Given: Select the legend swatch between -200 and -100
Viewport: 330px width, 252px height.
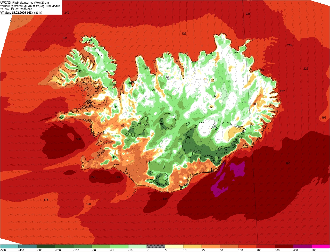Looking at the screenshot, I should [x=64, y=246].
